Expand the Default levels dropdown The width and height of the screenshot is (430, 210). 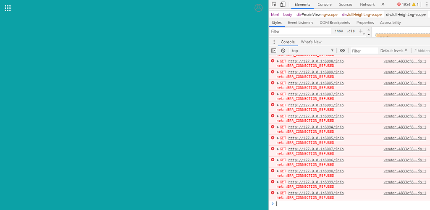pos(394,51)
